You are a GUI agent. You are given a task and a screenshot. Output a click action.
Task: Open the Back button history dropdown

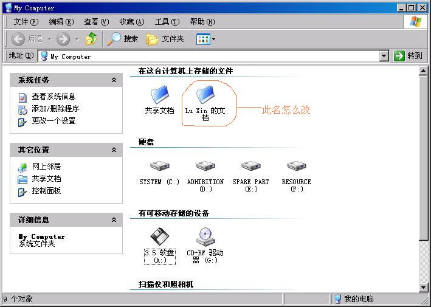click(50, 40)
